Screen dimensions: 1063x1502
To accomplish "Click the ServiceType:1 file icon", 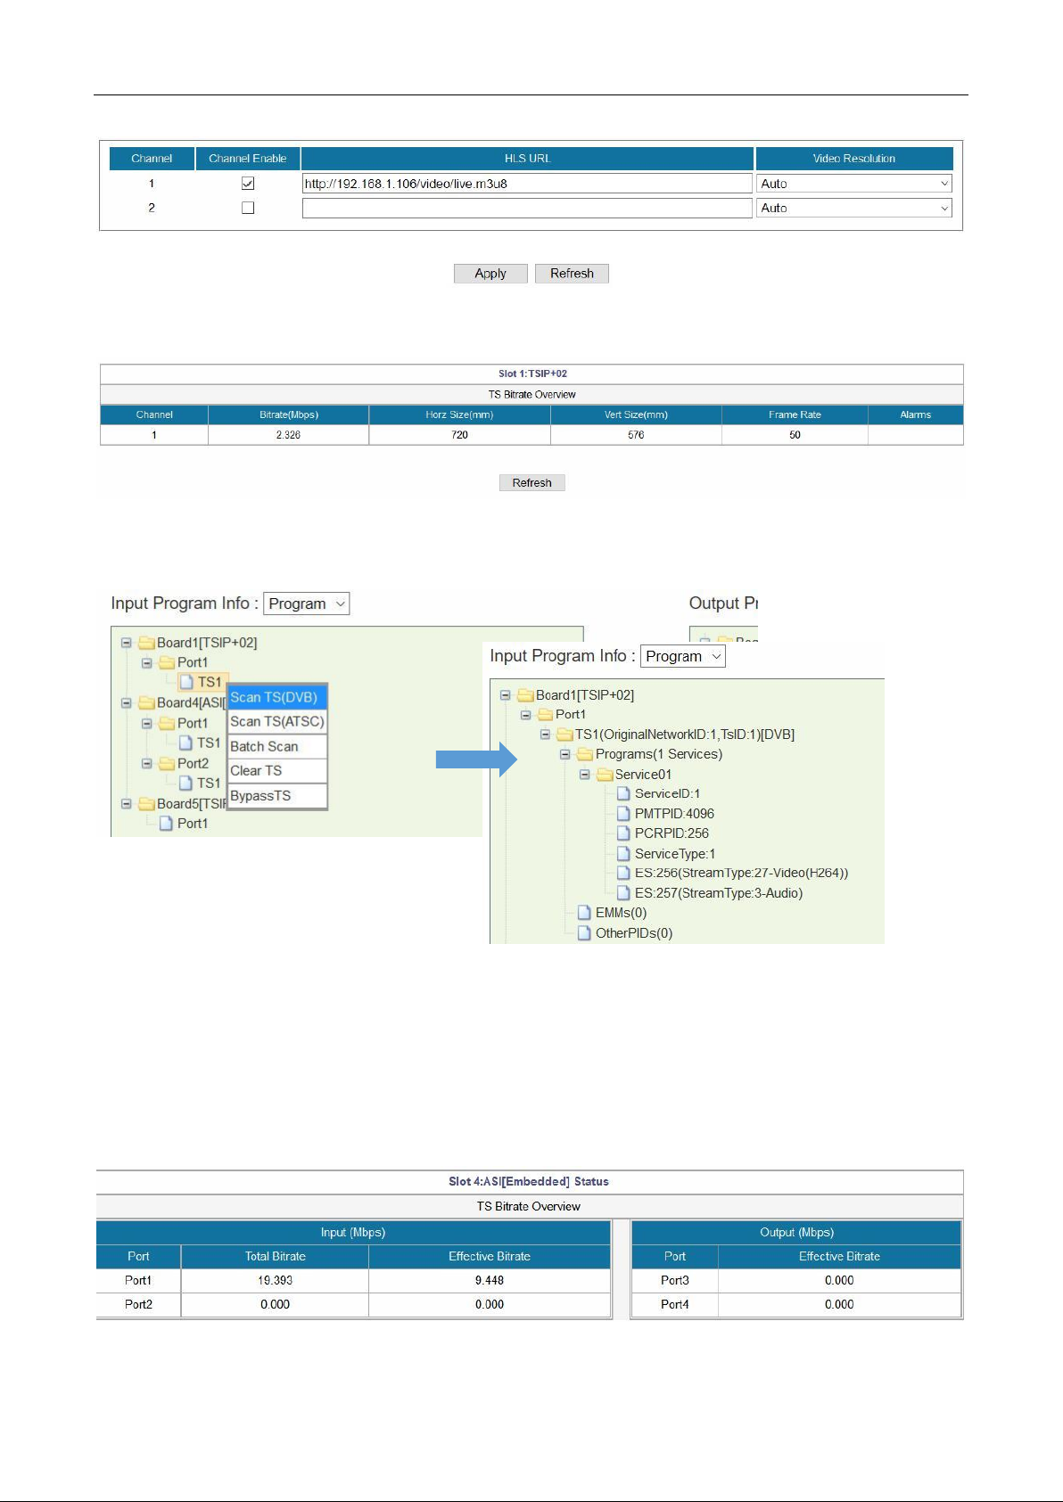I will (624, 853).
